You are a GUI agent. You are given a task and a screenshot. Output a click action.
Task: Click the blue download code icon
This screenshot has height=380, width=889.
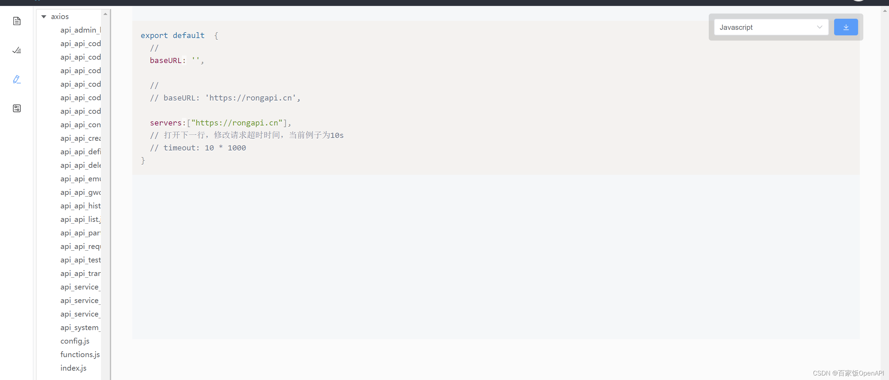[846, 27]
